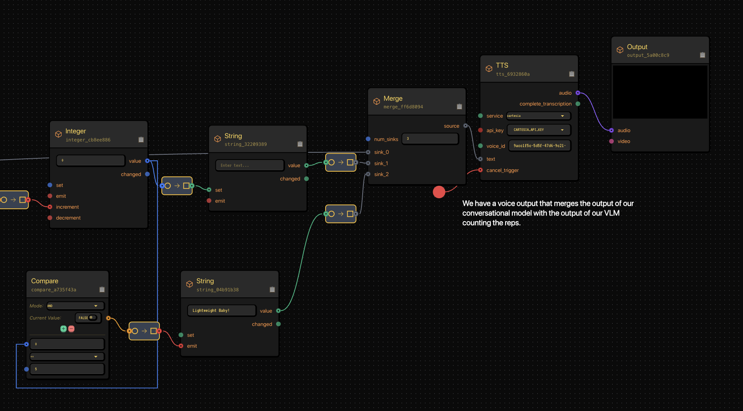Click the large red circle marker
The width and height of the screenshot is (743, 411).
coord(439,192)
